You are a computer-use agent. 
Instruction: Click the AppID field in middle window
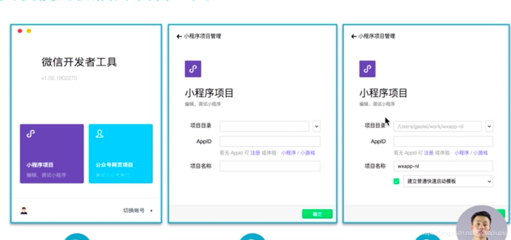[x=270, y=141]
